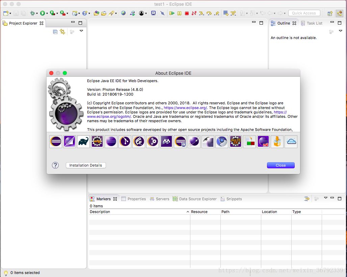347x277 pixels.
Task: Click in the Quick Access field
Action: [x=304, y=13]
